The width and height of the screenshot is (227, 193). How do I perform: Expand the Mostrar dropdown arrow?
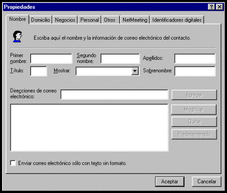point(135,71)
